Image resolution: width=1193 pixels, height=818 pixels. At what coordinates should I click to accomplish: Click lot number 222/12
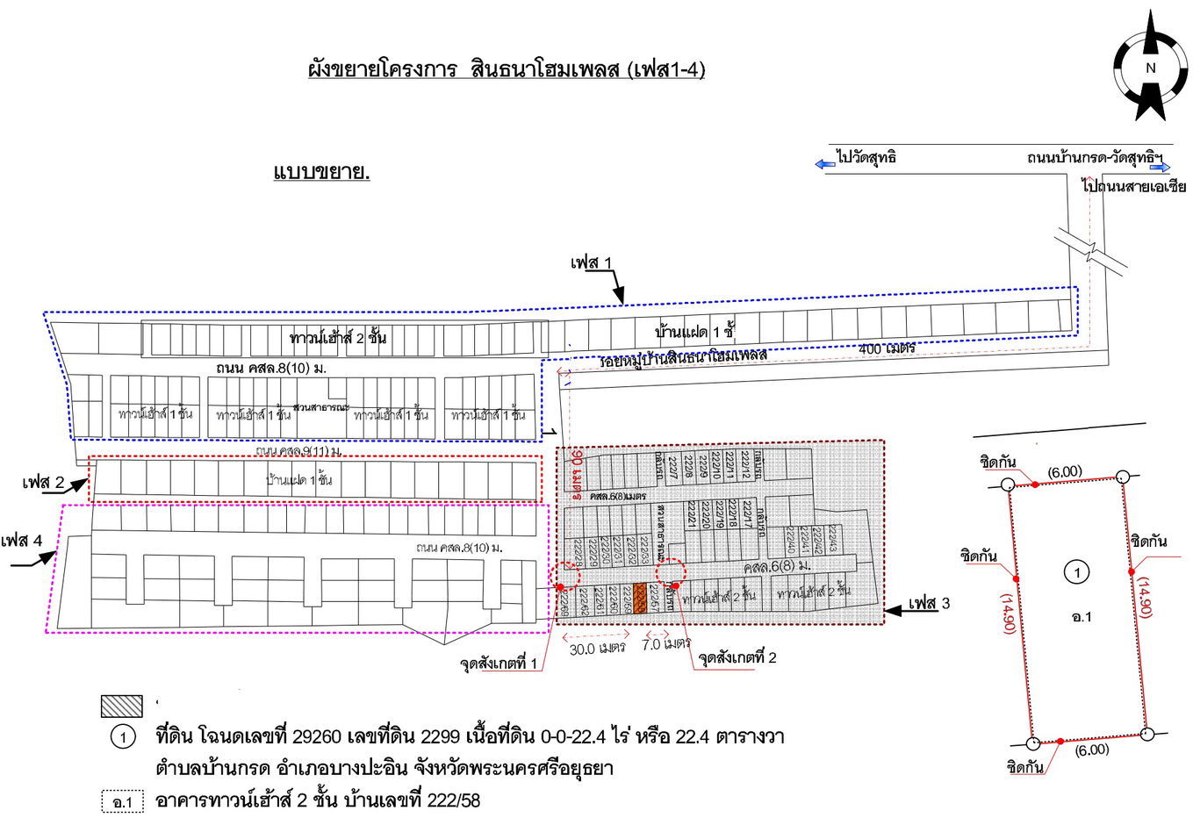point(746,466)
